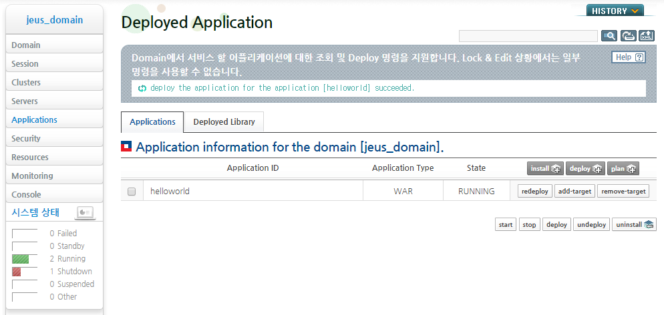Click the '0 Suspended' status entry
This screenshot has width=664, height=315.
coord(71,284)
